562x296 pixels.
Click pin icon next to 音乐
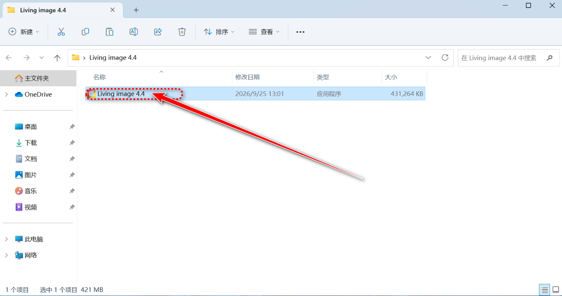[72, 191]
